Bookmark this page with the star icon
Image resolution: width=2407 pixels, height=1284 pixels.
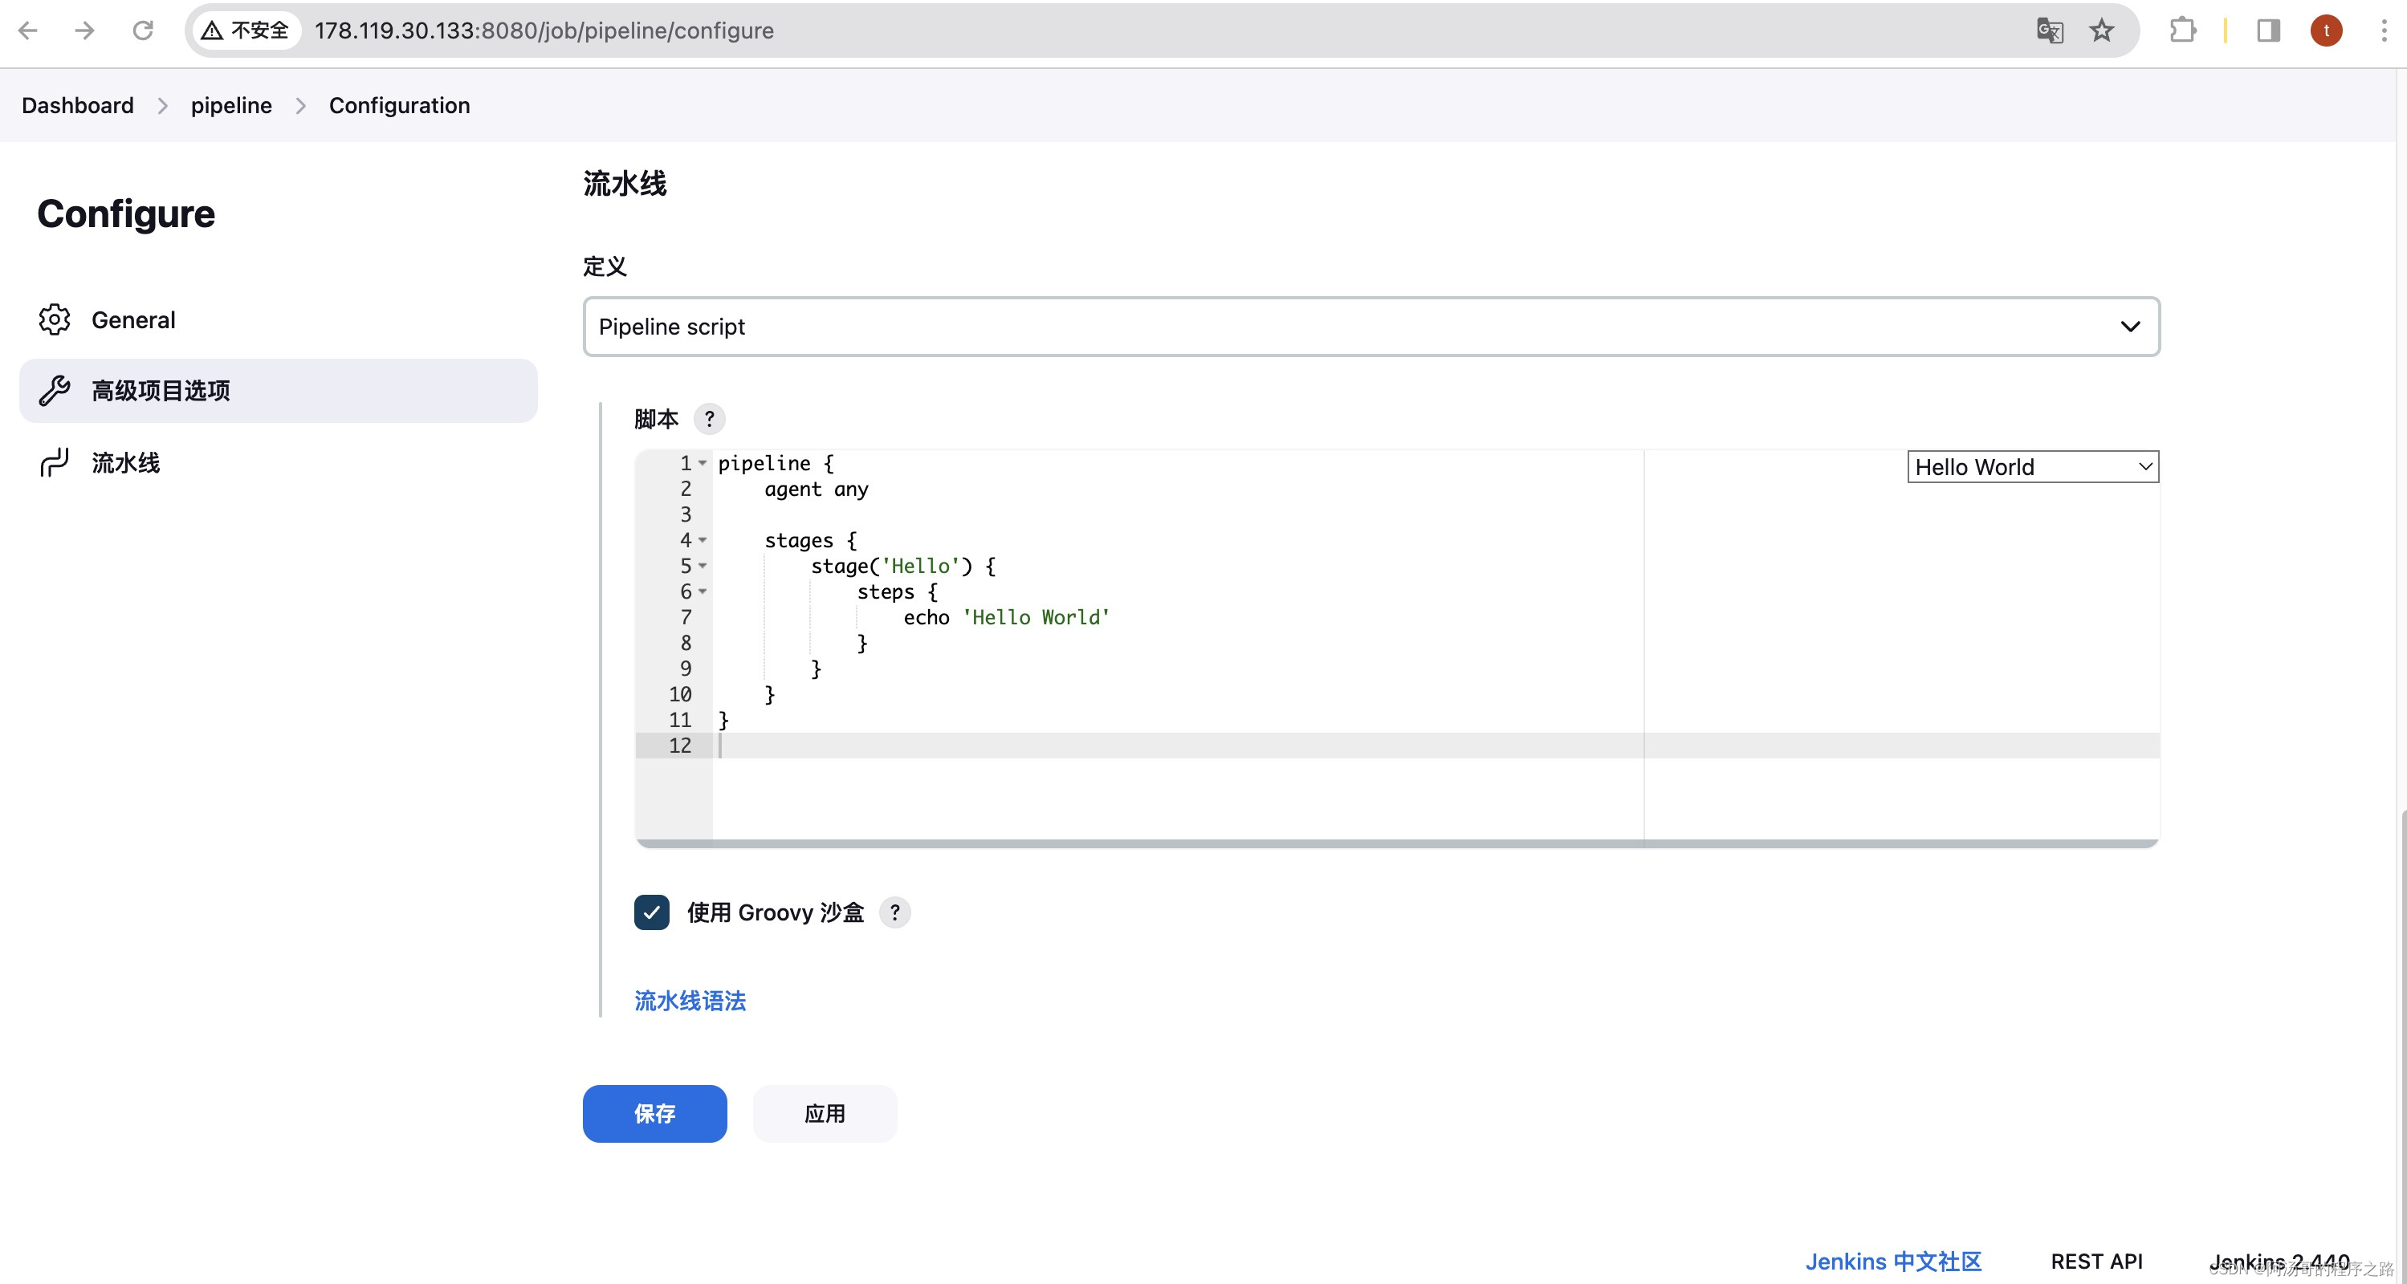tap(2101, 30)
